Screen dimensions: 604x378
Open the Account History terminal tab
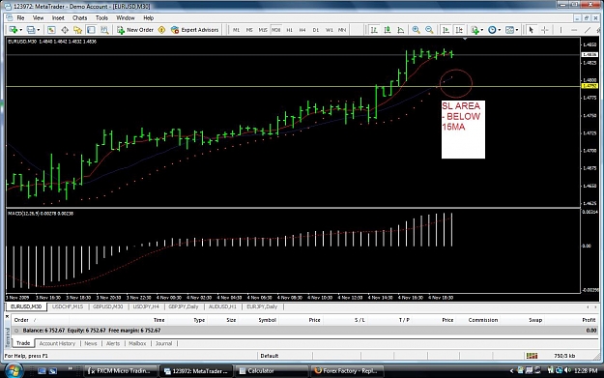pyautogui.click(x=57, y=343)
